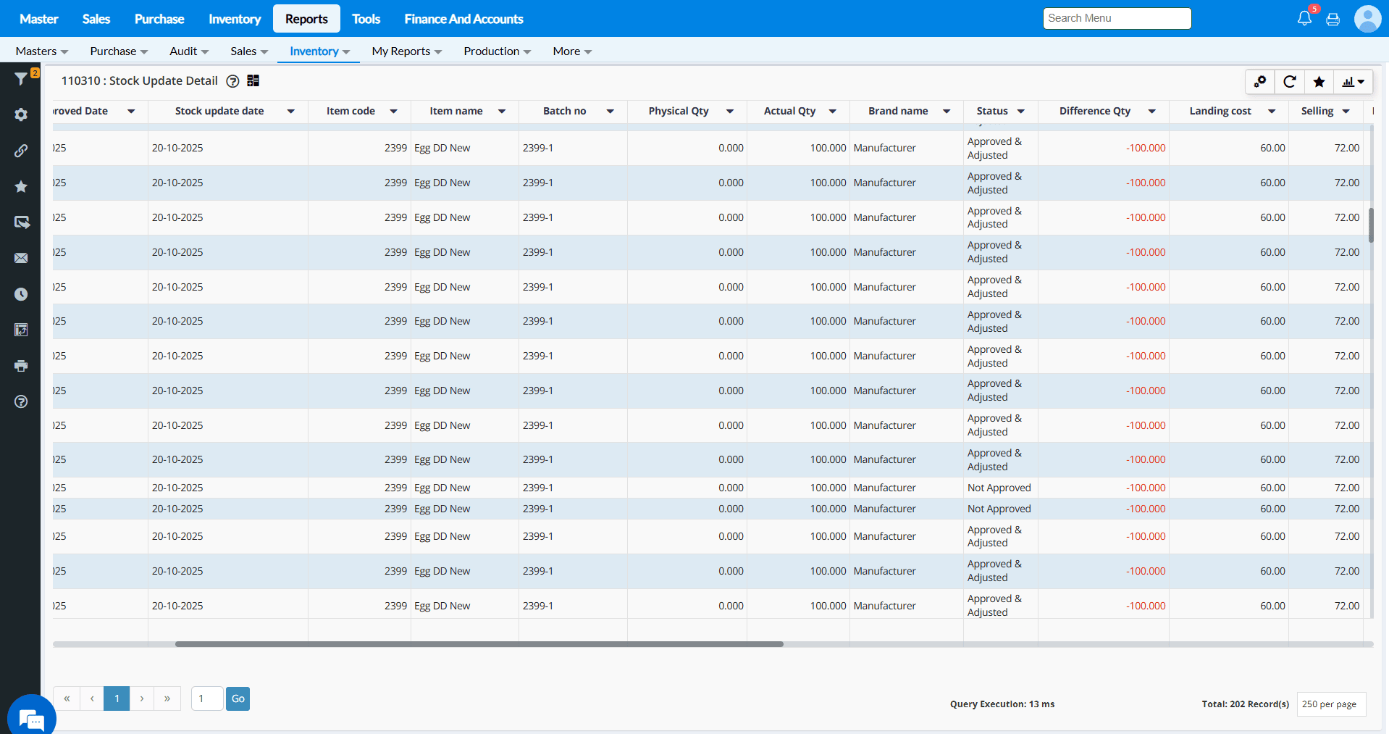Open the 250 per page selector
The image size is (1389, 734).
(x=1330, y=704)
